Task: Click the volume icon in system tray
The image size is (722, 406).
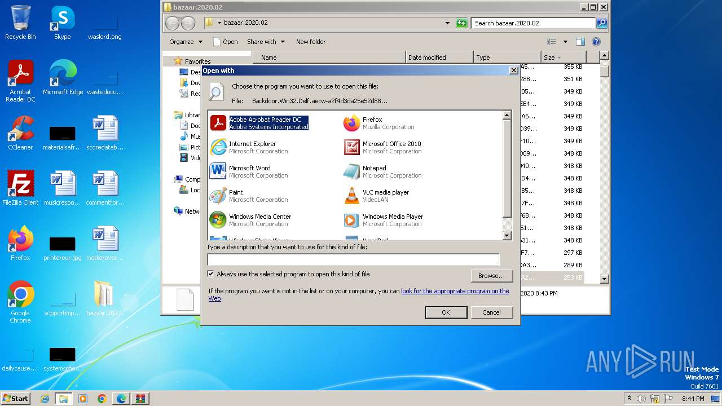Action: pyautogui.click(x=641, y=399)
